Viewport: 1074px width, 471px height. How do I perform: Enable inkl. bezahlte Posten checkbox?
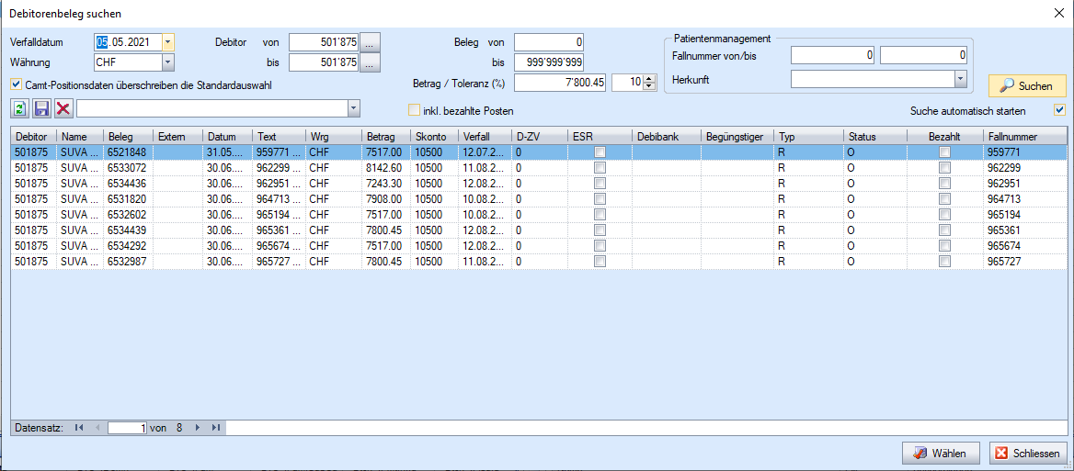point(414,110)
